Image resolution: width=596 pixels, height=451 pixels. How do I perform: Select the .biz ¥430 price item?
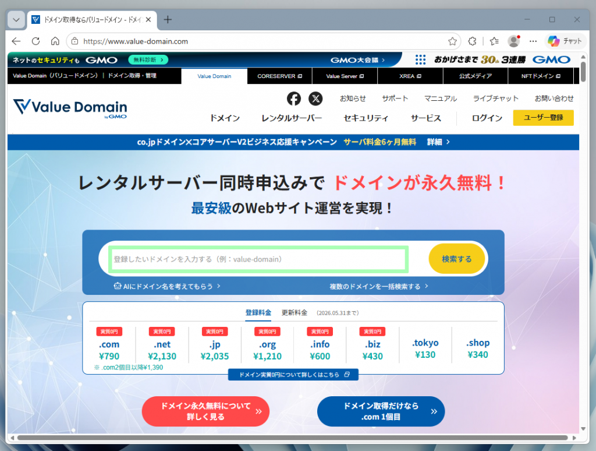[x=372, y=345]
